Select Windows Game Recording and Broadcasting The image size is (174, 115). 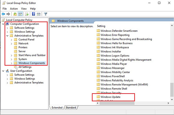pyautogui.click(x=126, y=39)
